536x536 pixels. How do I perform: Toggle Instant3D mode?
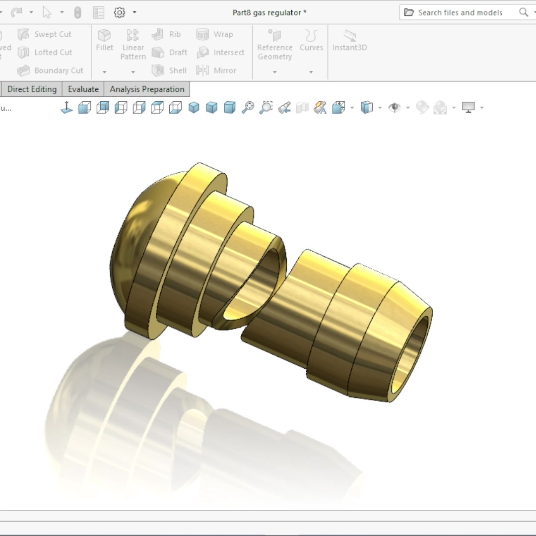pos(350,40)
